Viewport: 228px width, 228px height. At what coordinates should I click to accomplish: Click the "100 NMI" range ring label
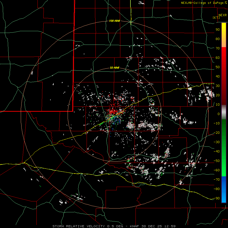(x=115, y=21)
